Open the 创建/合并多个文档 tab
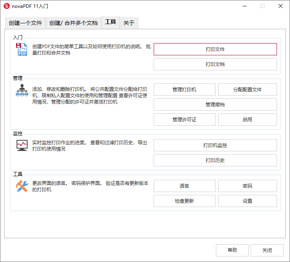The width and height of the screenshot is (290, 262). [73, 23]
